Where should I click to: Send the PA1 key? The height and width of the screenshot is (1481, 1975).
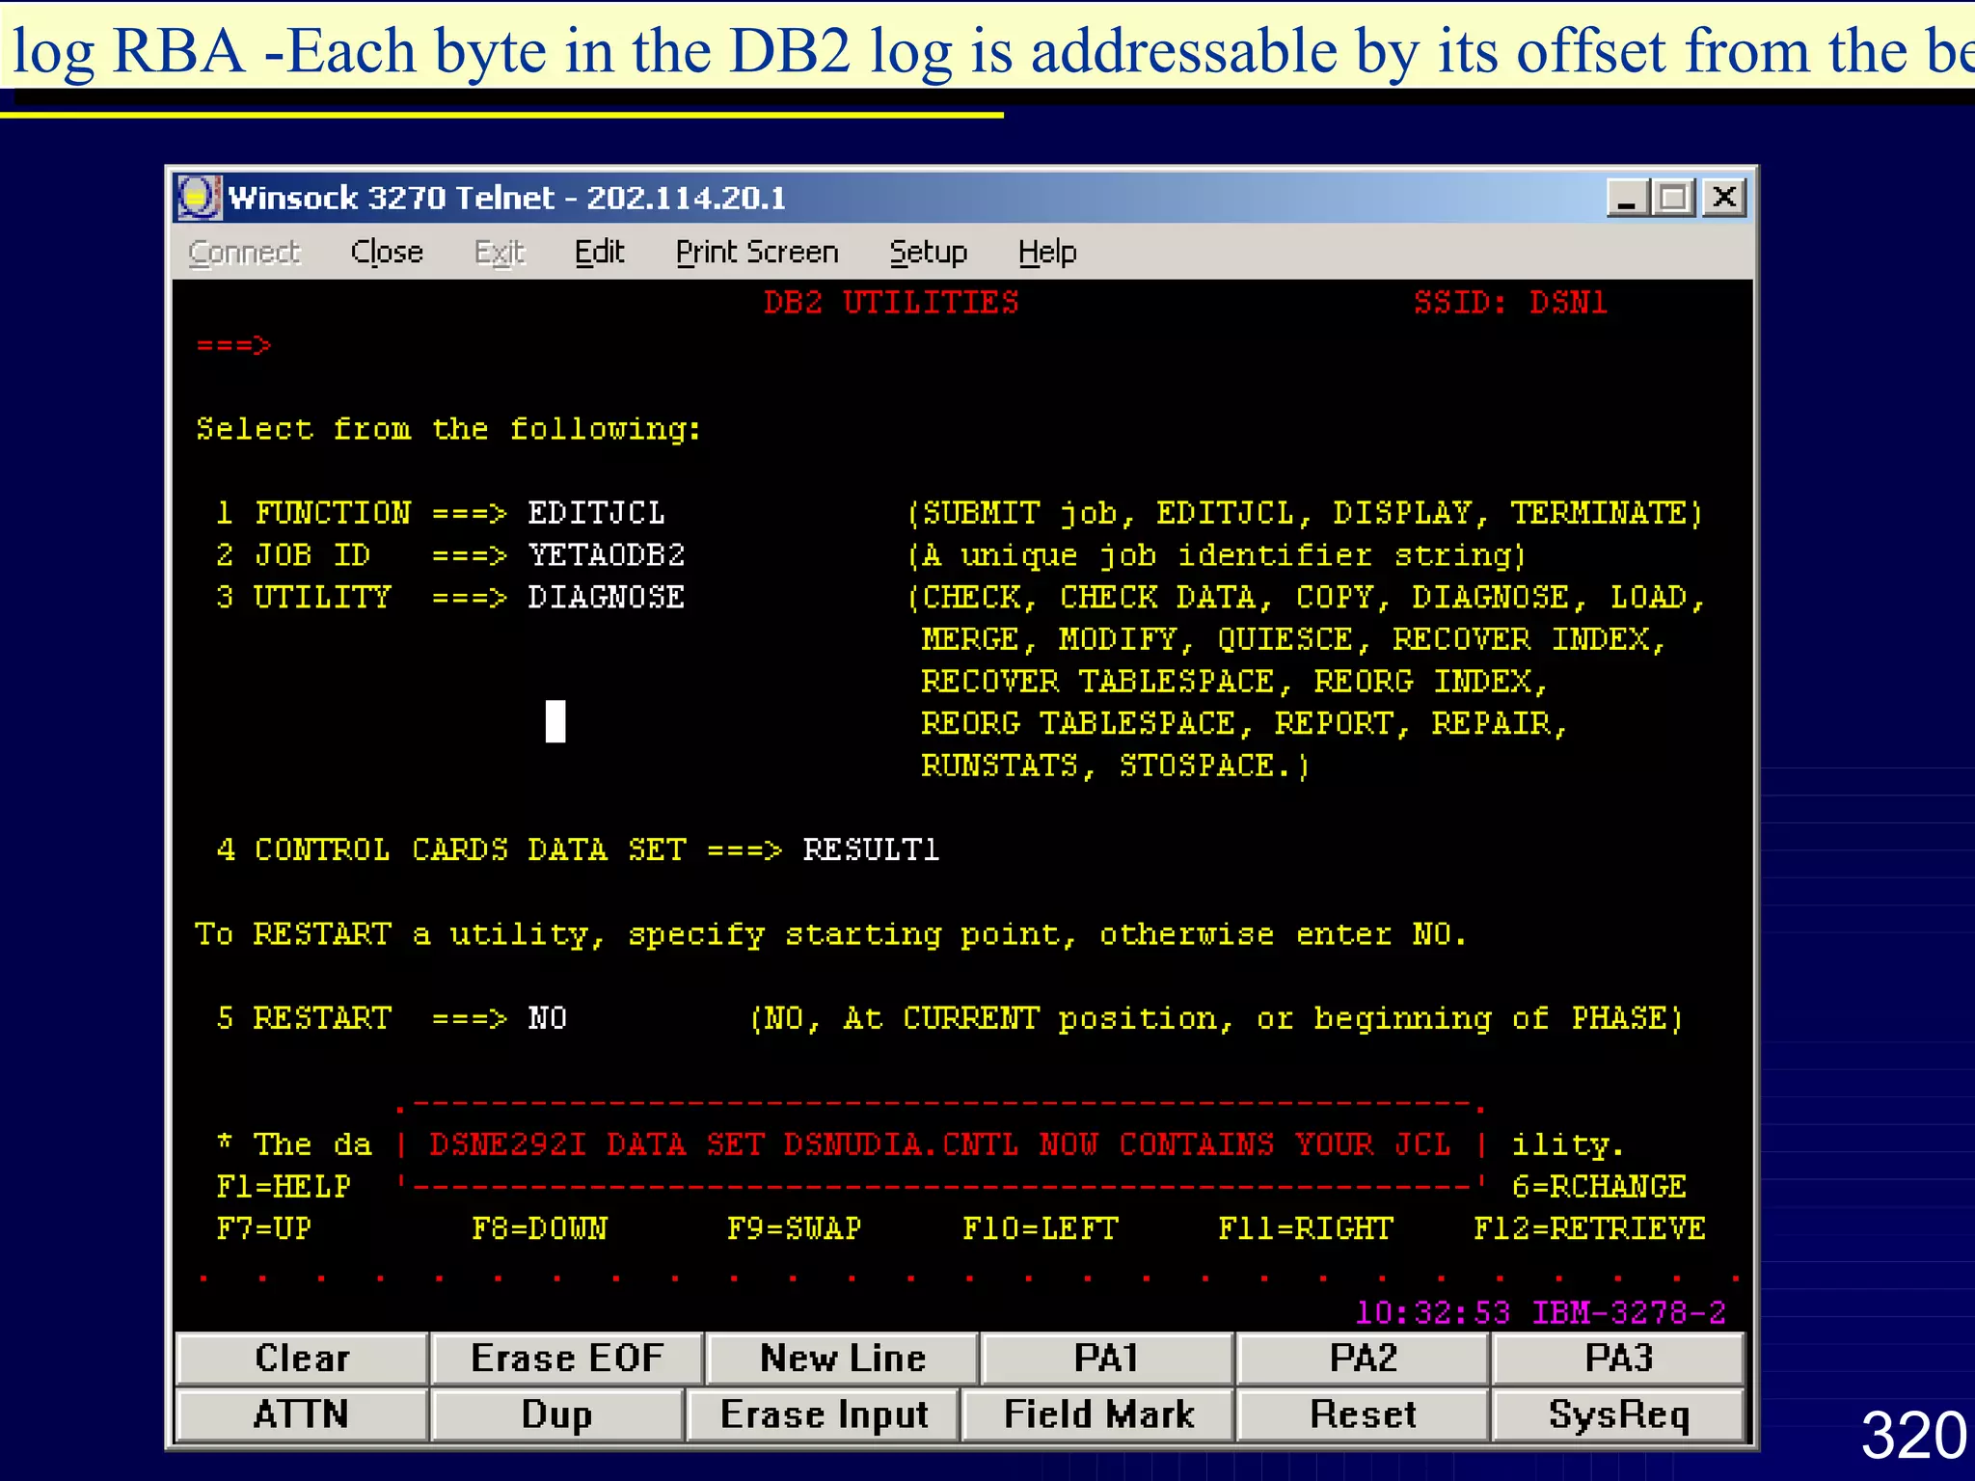[1107, 1359]
